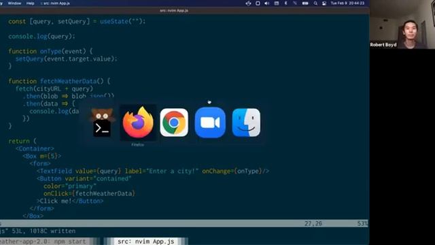Image resolution: width=435 pixels, height=245 pixels.
Task: Switch to Zoom in the app switcher
Action: tap(210, 122)
